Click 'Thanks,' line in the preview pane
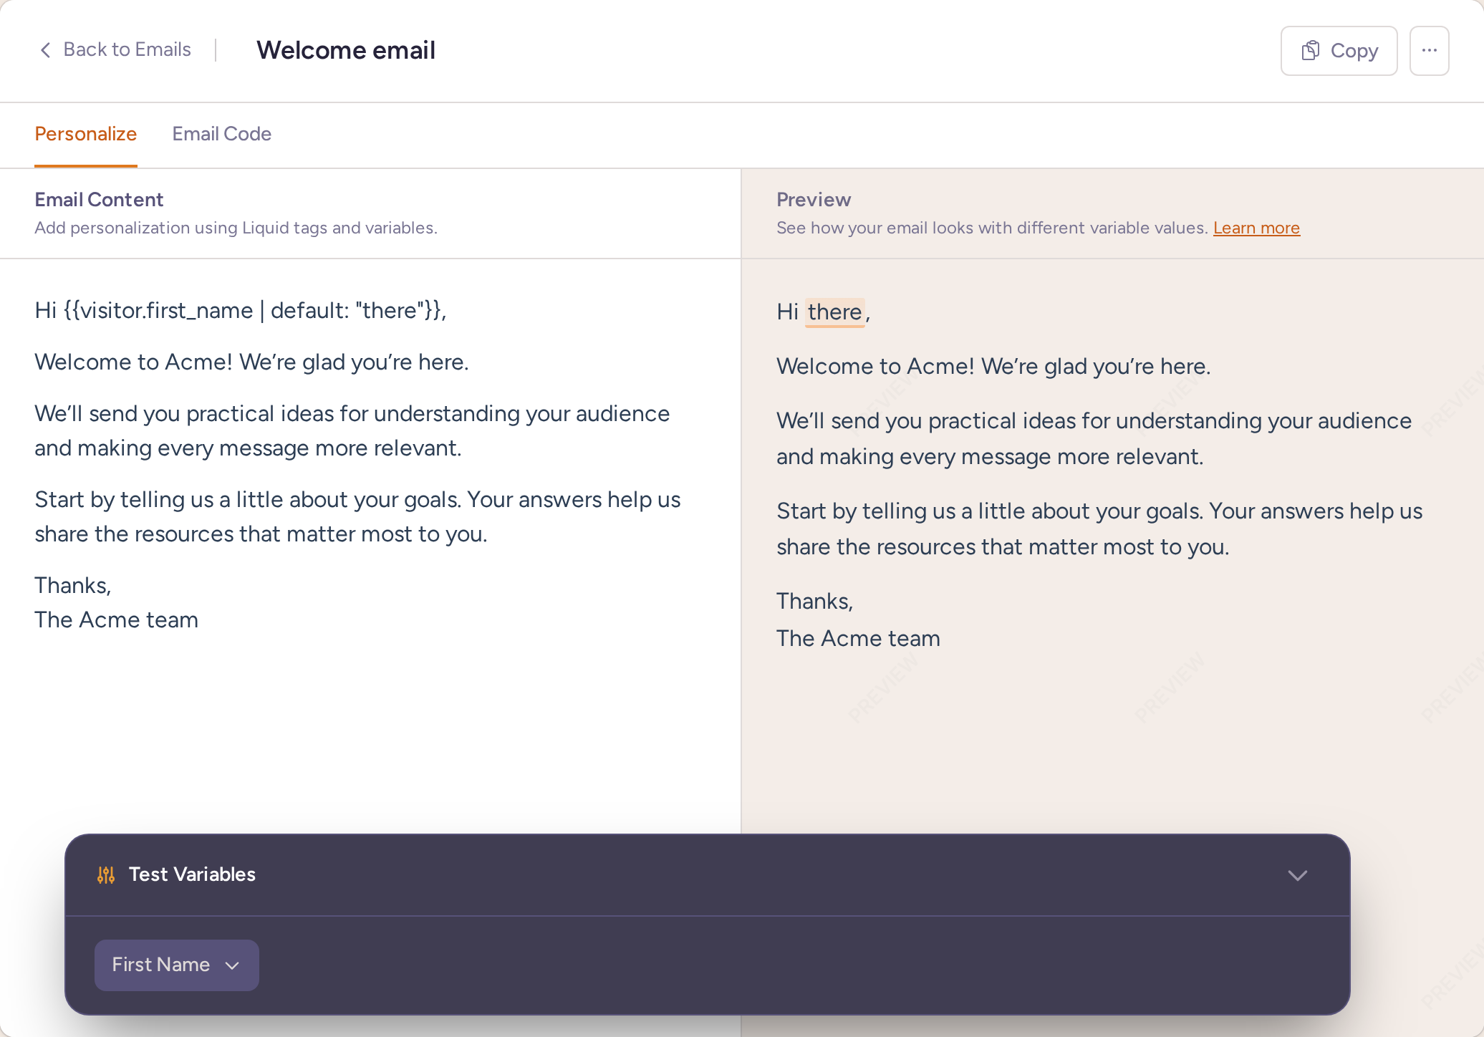 [815, 601]
